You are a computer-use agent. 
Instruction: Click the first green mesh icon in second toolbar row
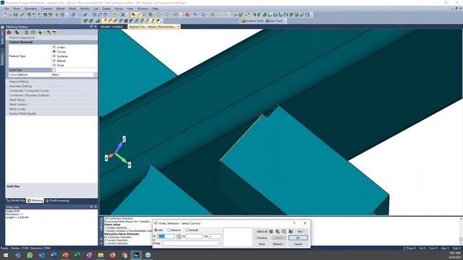tap(85, 21)
